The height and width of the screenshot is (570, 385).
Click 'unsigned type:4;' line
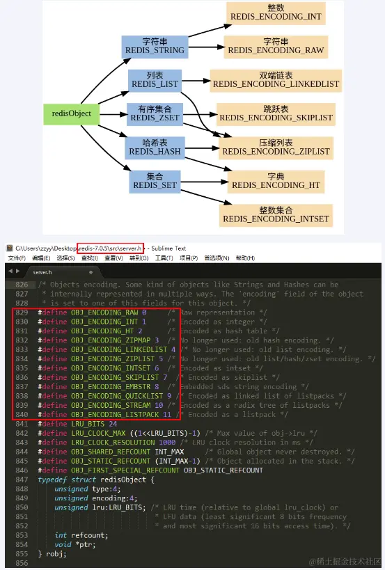pyautogui.click(x=87, y=489)
